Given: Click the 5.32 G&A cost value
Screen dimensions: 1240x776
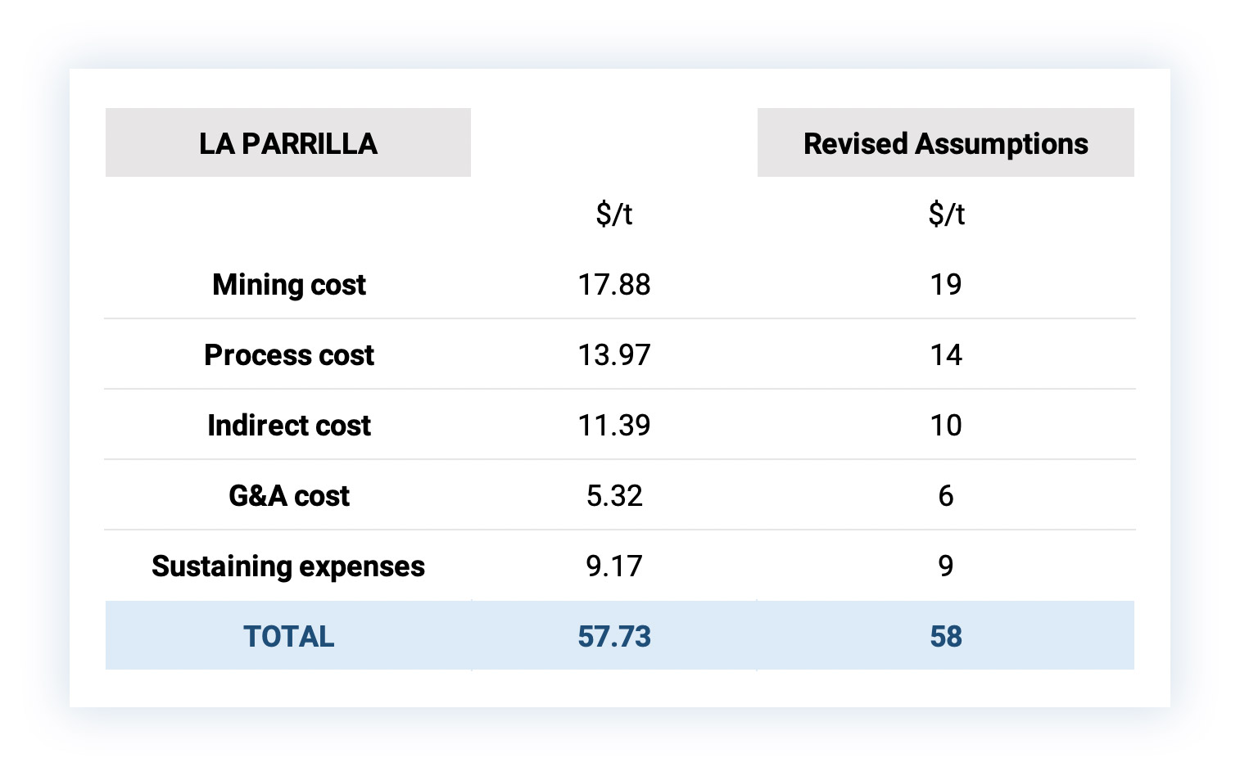Looking at the screenshot, I should 614,496.
